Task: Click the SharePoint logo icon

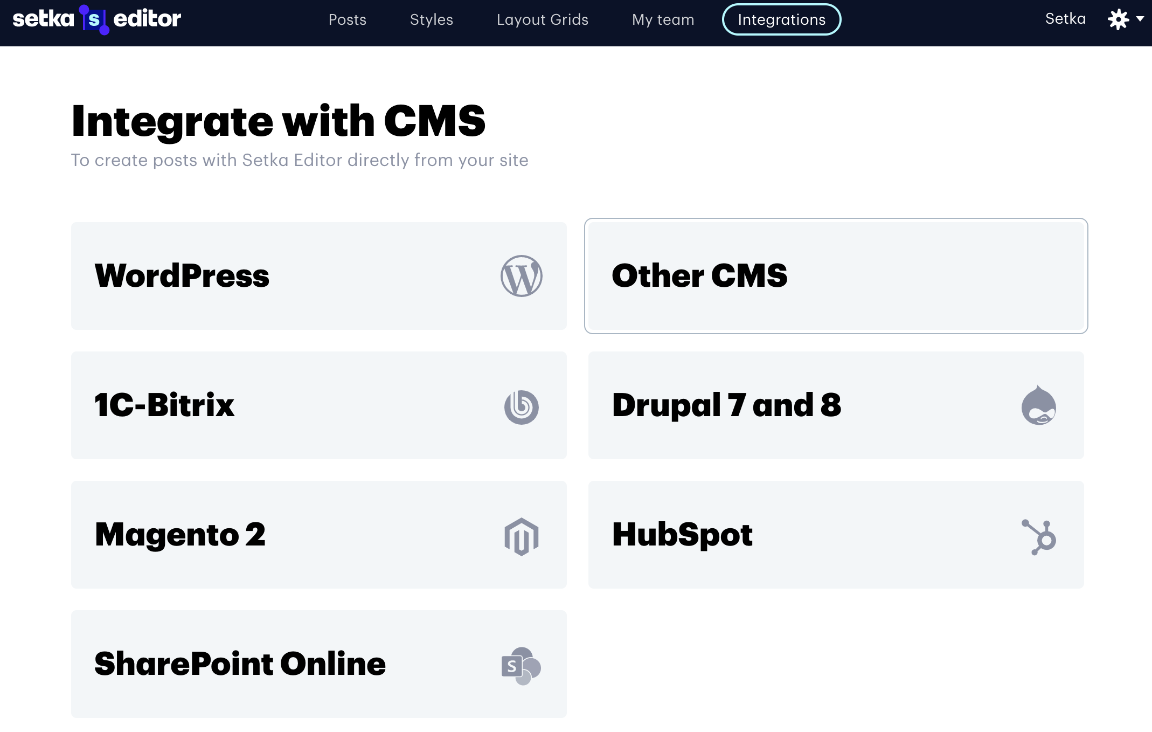Action: coord(521,666)
